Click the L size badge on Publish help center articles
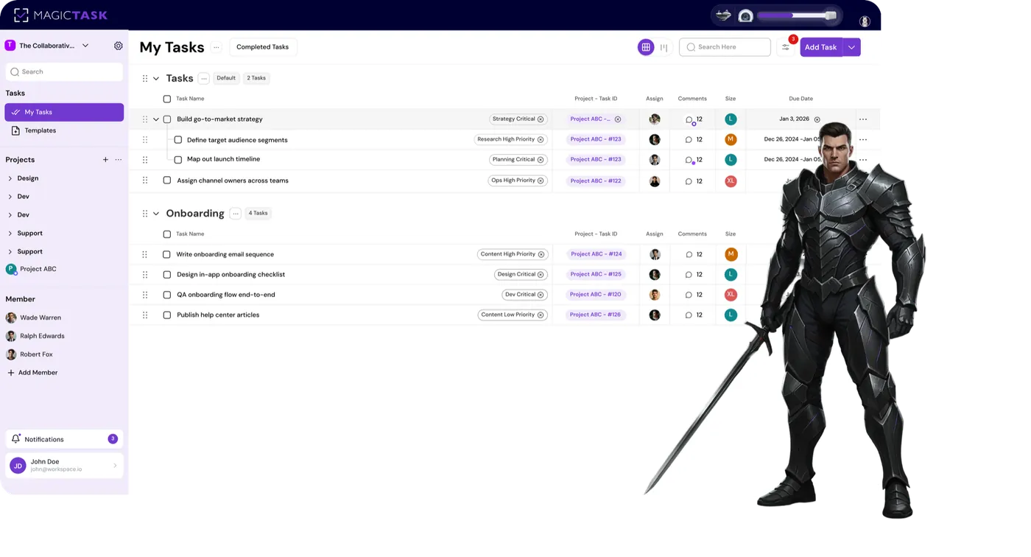1031x557 pixels. (731, 315)
